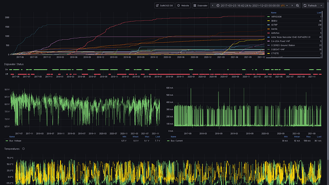This screenshot has height=185, width=329.
Task: Sort Bus Current legend by Last
Action: 319,136
